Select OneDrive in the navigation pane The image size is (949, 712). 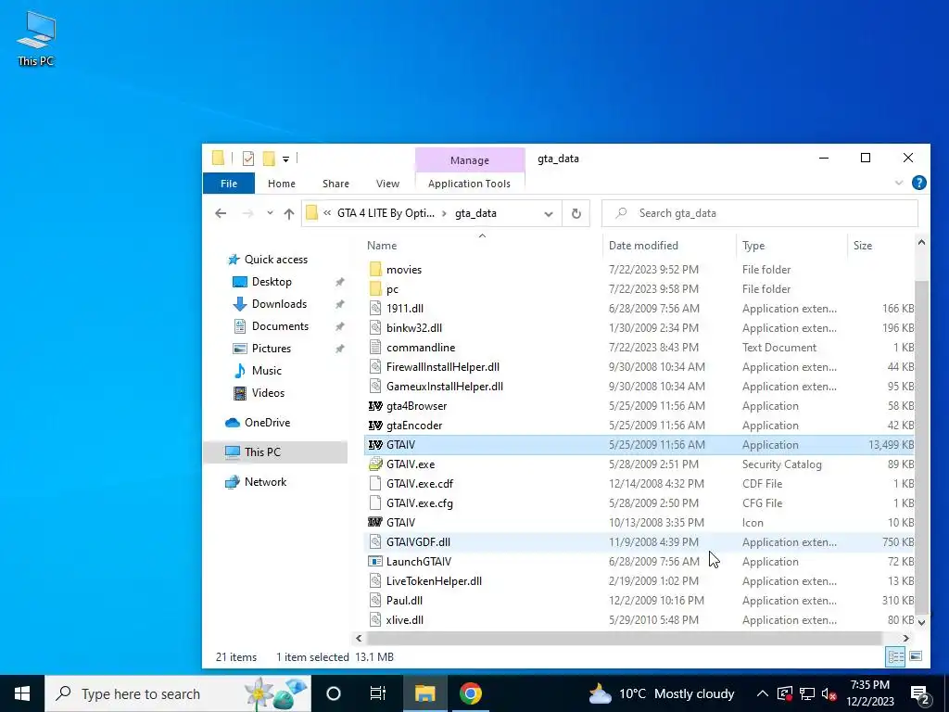tap(267, 423)
